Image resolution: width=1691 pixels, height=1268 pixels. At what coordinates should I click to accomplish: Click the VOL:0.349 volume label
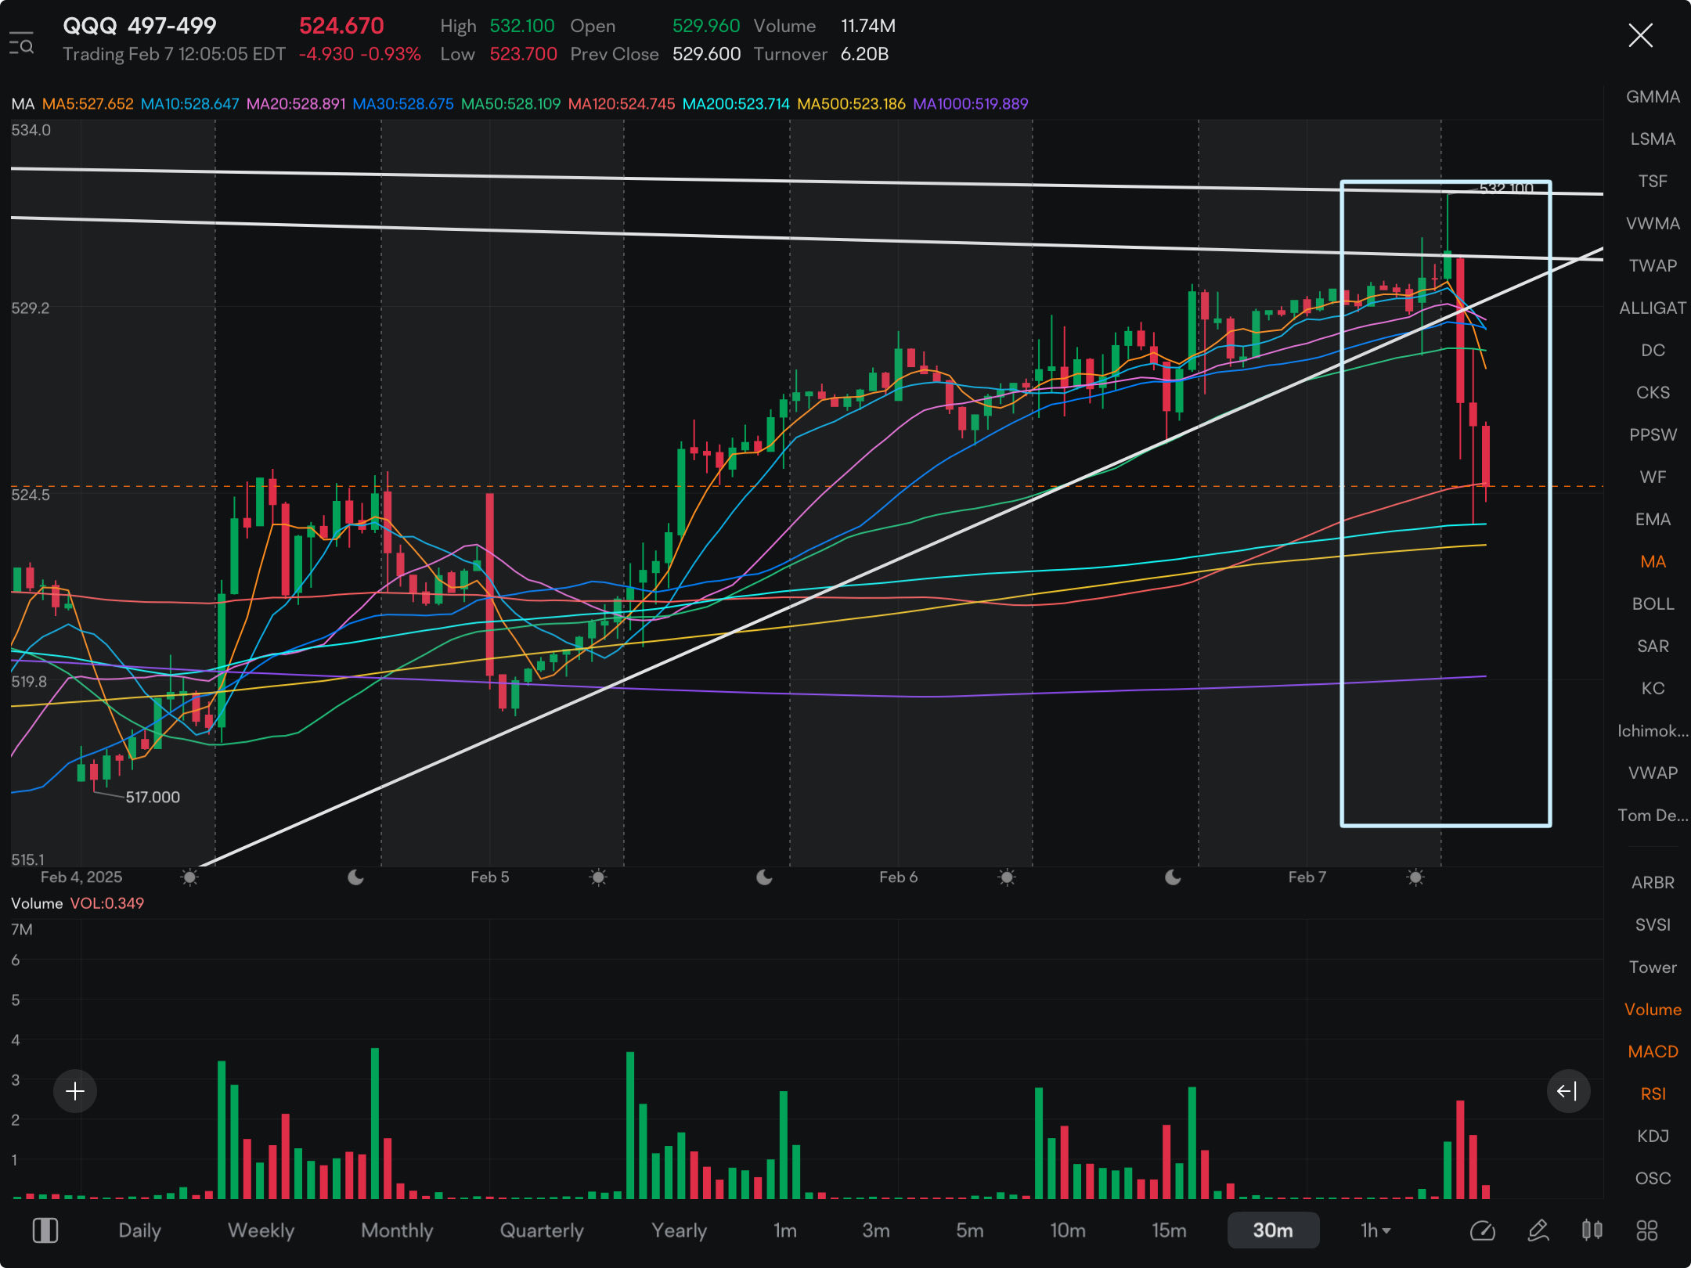tap(107, 903)
